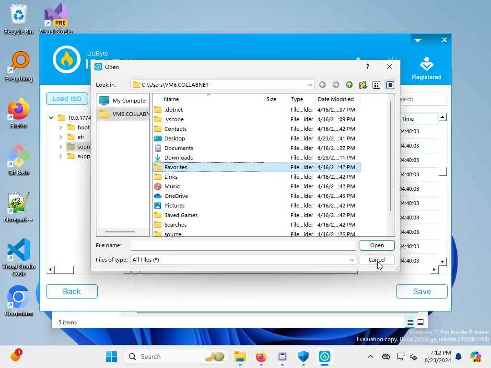
Task: Switch Open dialog to detail view
Action: (390, 85)
